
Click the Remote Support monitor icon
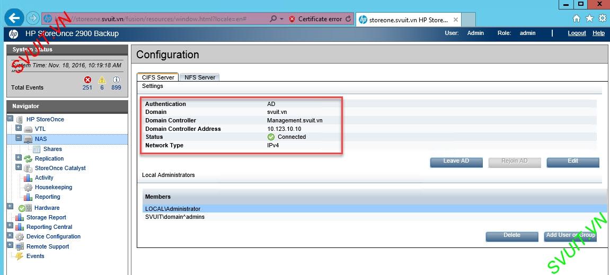20,246
